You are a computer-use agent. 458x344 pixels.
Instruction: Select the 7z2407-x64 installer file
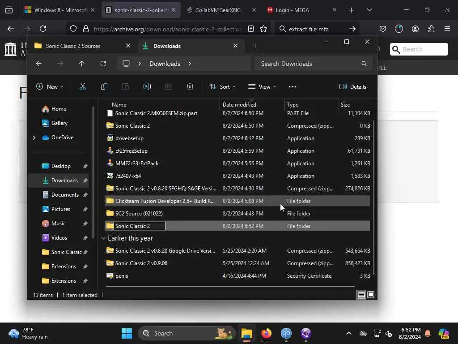click(237, 176)
